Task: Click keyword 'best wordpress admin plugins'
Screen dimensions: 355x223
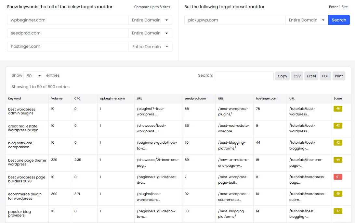Action: pos(21,111)
